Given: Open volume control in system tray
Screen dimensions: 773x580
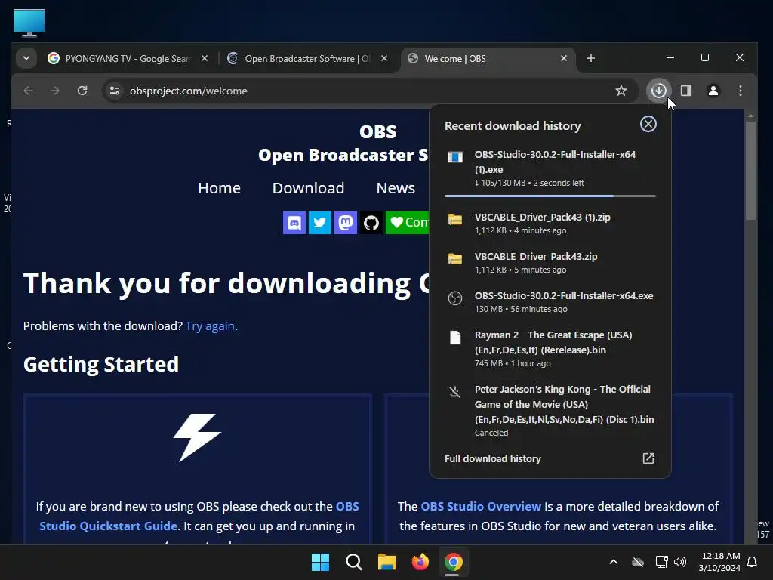Looking at the screenshot, I should pos(680,562).
